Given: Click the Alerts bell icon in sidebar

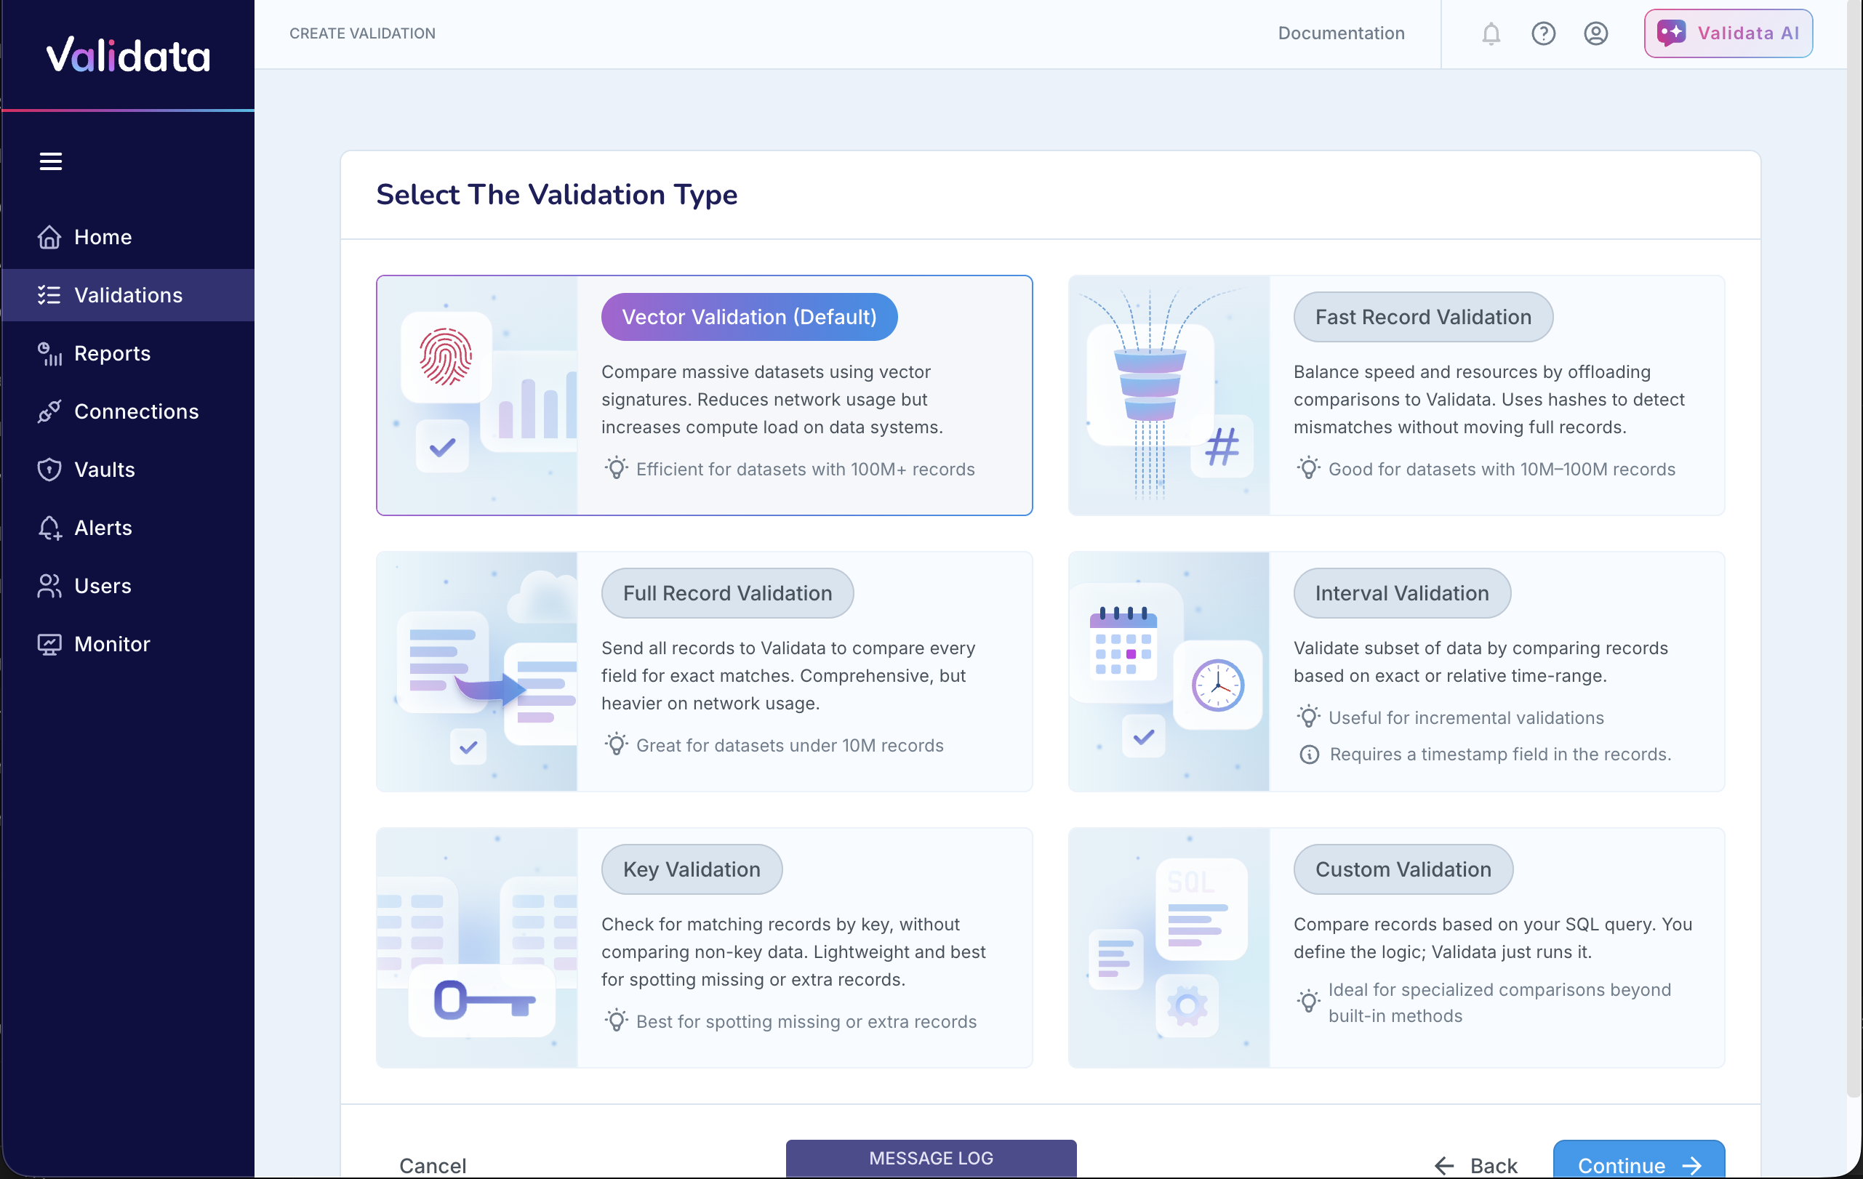Looking at the screenshot, I should pyautogui.click(x=49, y=528).
